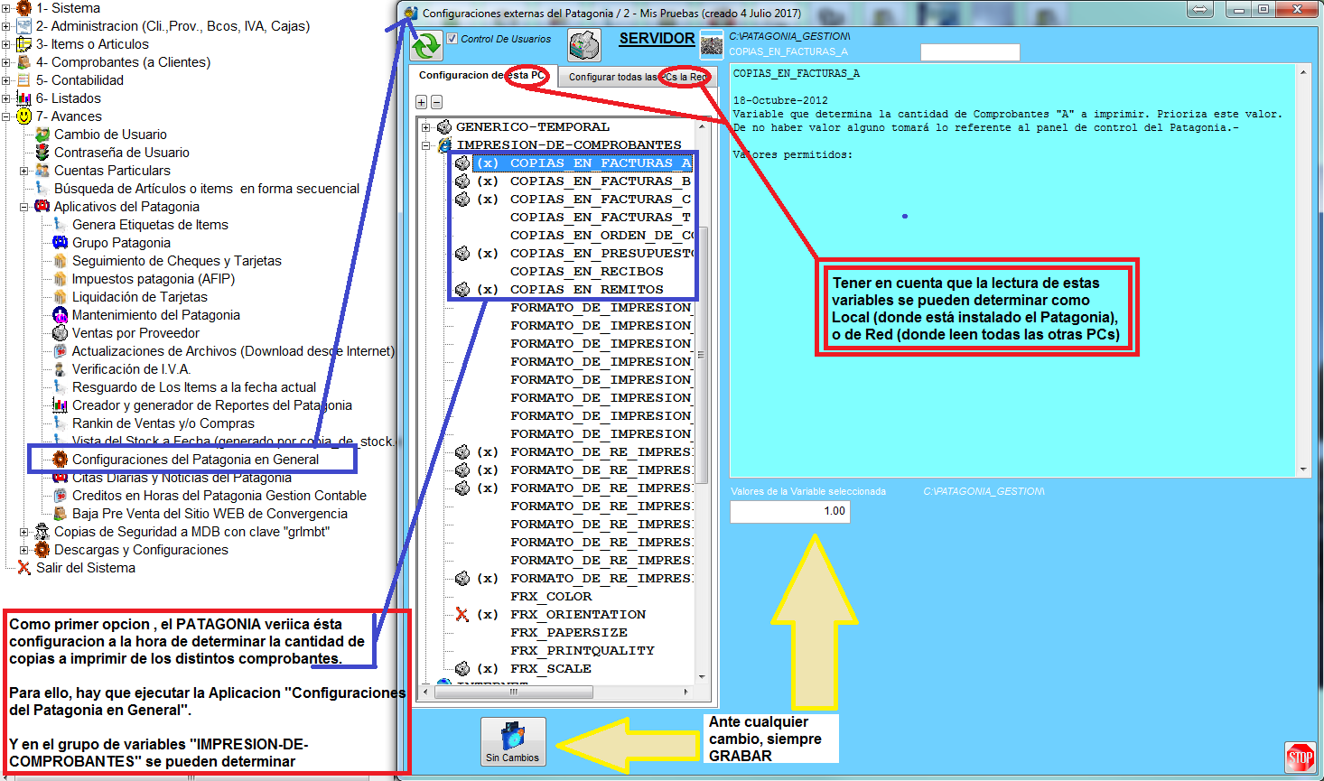Click the variable tree vertical scrollbar thumb

pyautogui.click(x=702, y=354)
